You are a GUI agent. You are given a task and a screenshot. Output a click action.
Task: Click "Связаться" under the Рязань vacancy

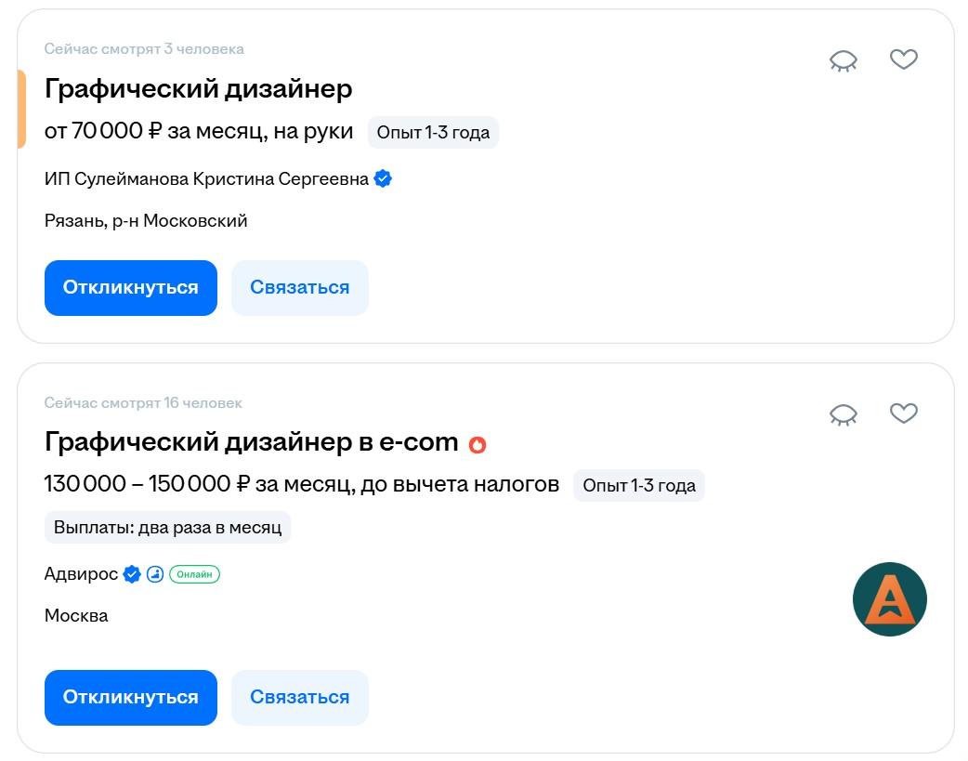tap(299, 287)
